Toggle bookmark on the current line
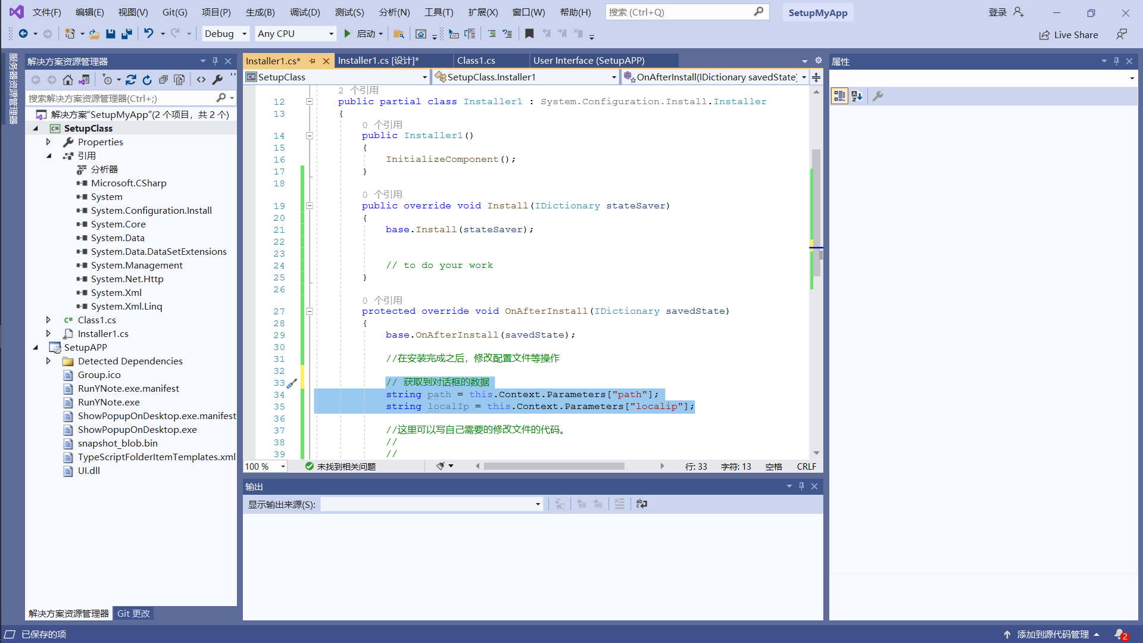This screenshot has height=643, width=1143. (529, 34)
